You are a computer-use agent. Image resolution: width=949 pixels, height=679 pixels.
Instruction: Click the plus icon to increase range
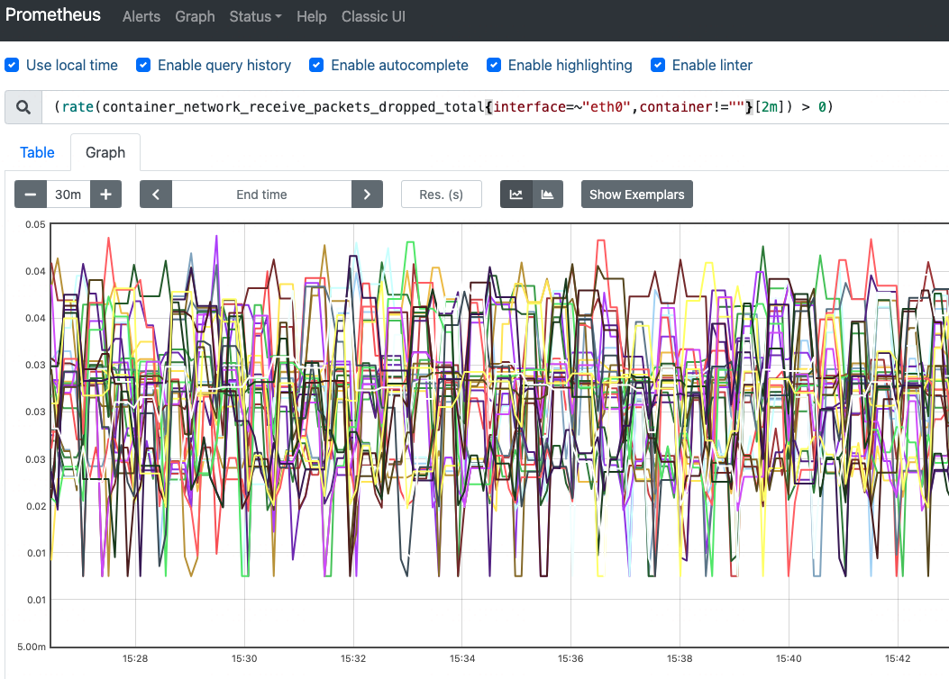tap(106, 195)
